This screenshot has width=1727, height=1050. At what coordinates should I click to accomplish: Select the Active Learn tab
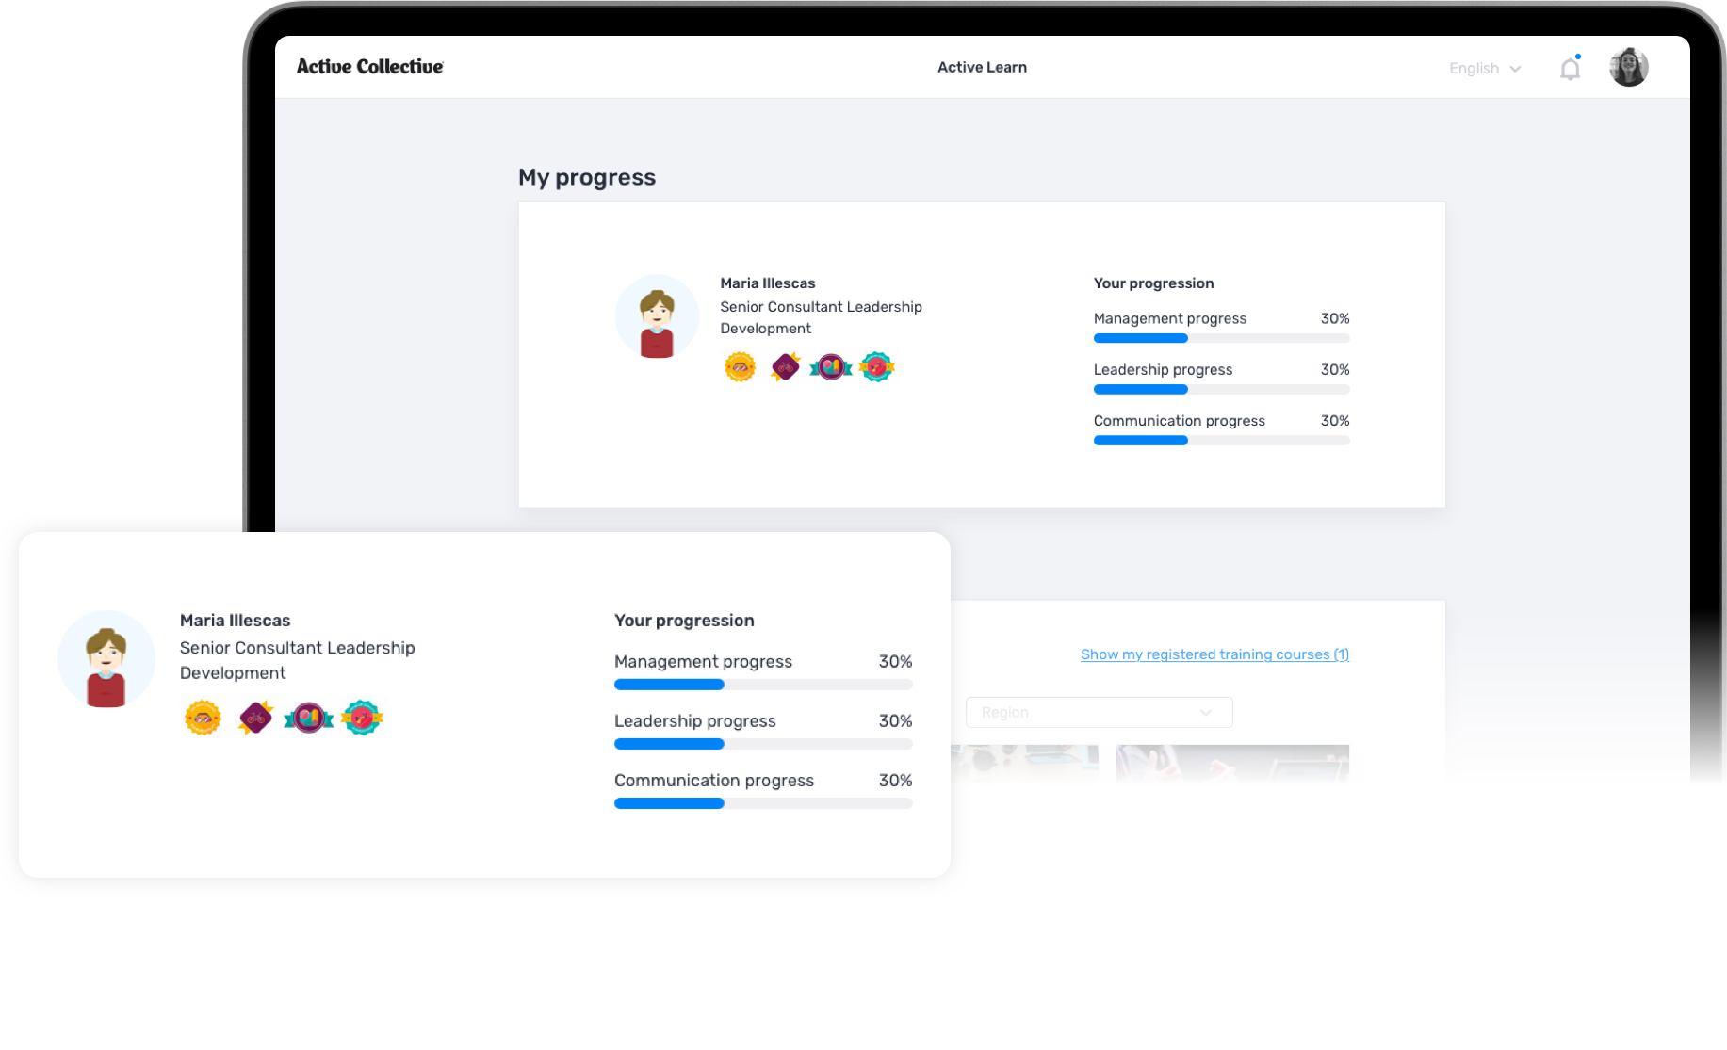click(982, 67)
